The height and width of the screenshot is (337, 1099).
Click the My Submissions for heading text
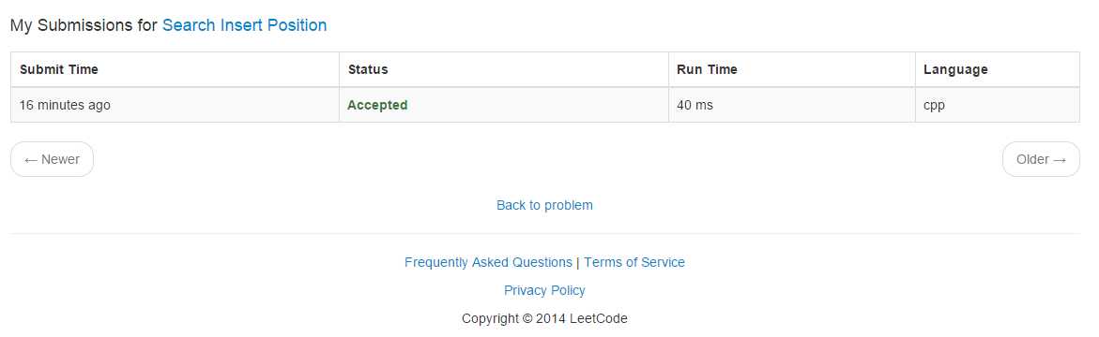click(84, 25)
